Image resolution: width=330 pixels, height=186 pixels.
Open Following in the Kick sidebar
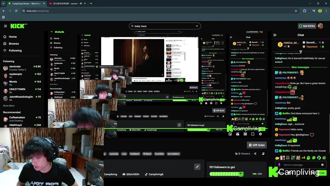click(x=15, y=51)
